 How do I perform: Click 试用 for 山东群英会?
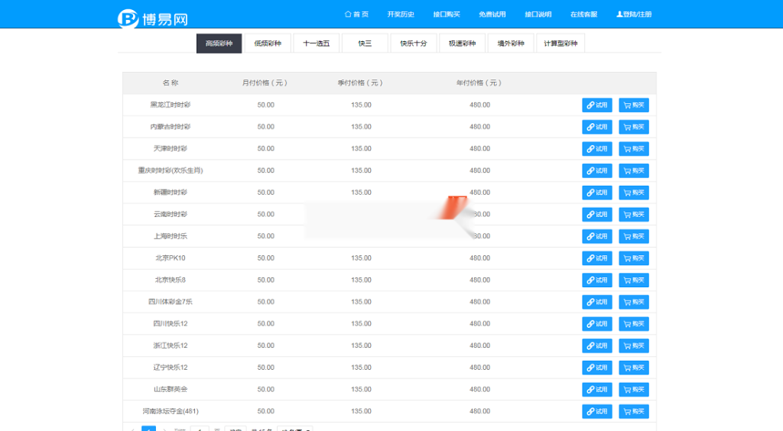pyautogui.click(x=596, y=390)
